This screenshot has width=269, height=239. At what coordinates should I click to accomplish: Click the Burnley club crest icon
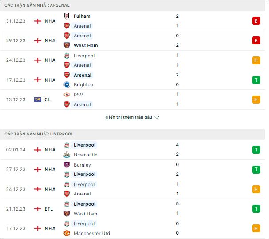67,165
